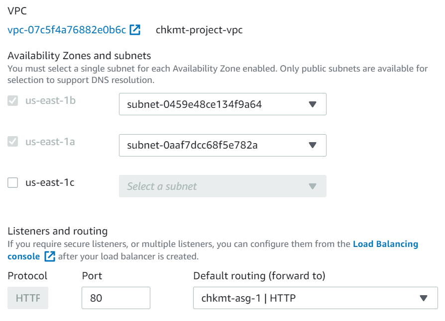Viewport: 445px width, 321px height.
Task: Click the checkmark icon in the us-east-1b checkbox
Action: click(x=12, y=101)
